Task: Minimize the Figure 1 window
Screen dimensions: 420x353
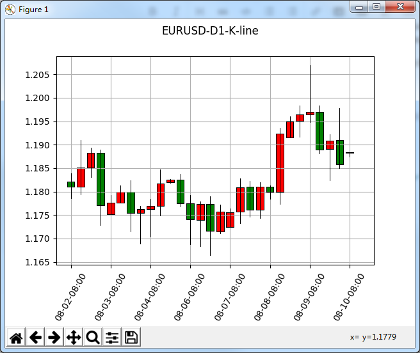Action: [x=359, y=7]
